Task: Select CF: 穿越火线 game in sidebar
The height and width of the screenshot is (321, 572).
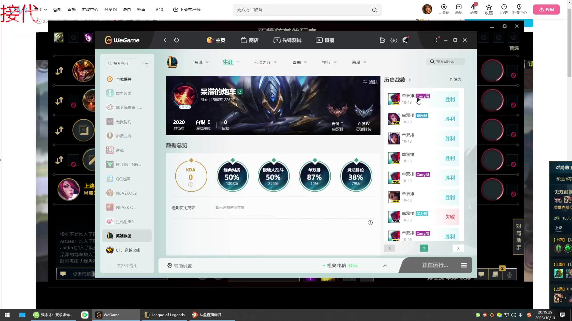Action: 127,250
